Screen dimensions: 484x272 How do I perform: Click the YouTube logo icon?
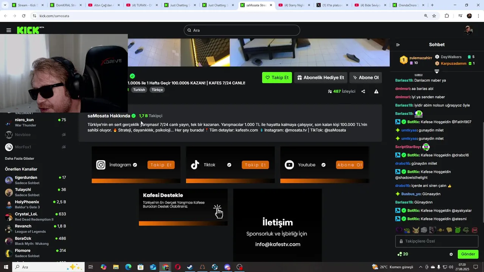pyautogui.click(x=289, y=165)
